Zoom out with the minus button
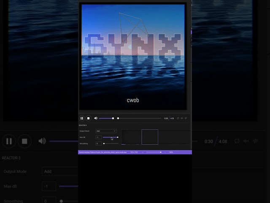Image resolution: width=270 pixels, height=203 pixels. point(143,152)
